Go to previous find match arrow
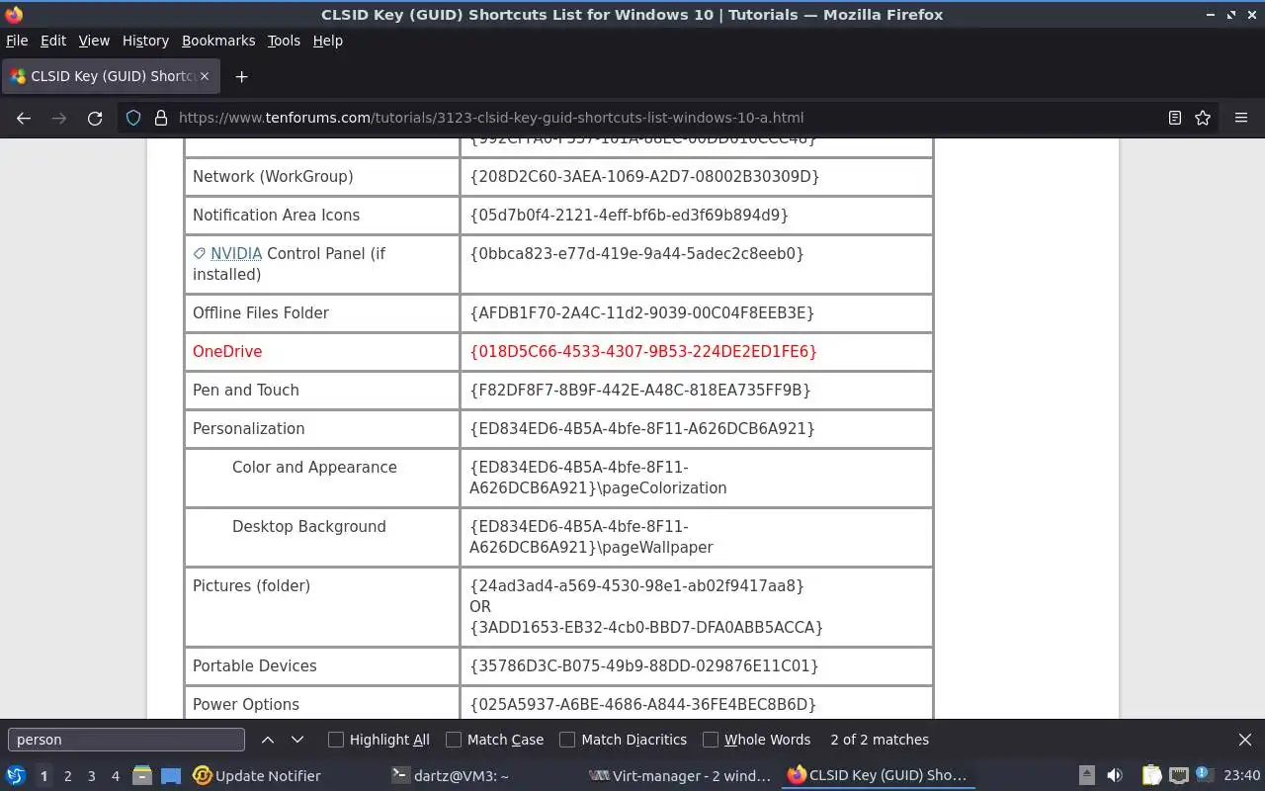Screen dimensions: 1265x791 (x=268, y=740)
